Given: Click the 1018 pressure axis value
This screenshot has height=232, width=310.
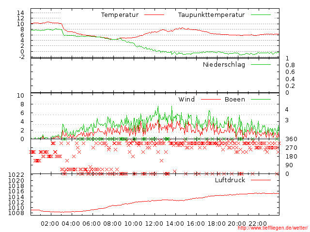Looking at the screenshot, I should 16,186.
